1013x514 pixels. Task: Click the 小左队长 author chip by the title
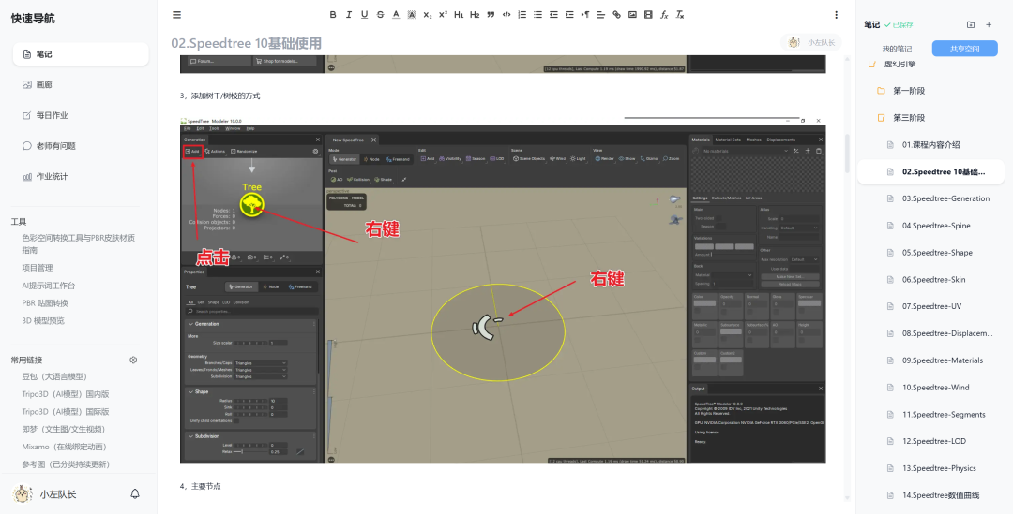(811, 43)
